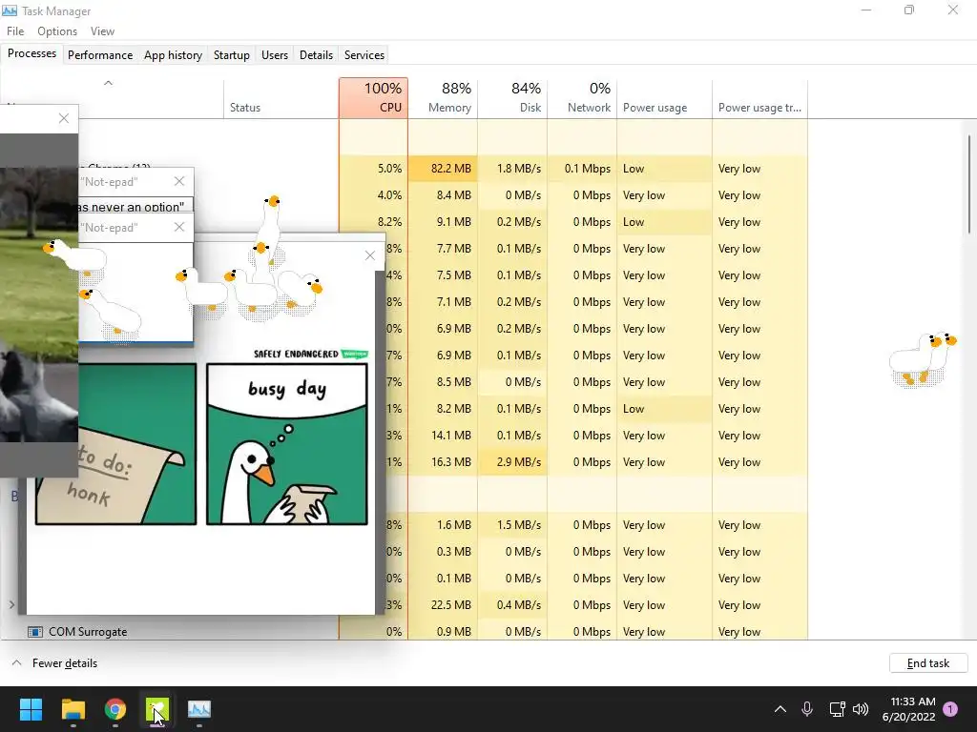
Task: Toggle the sort arrow above Name column
Action: click(x=108, y=83)
